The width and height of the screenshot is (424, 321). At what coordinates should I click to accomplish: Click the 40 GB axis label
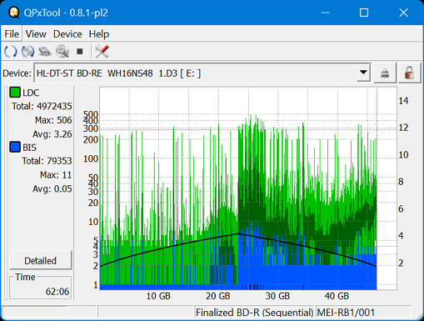point(337,296)
